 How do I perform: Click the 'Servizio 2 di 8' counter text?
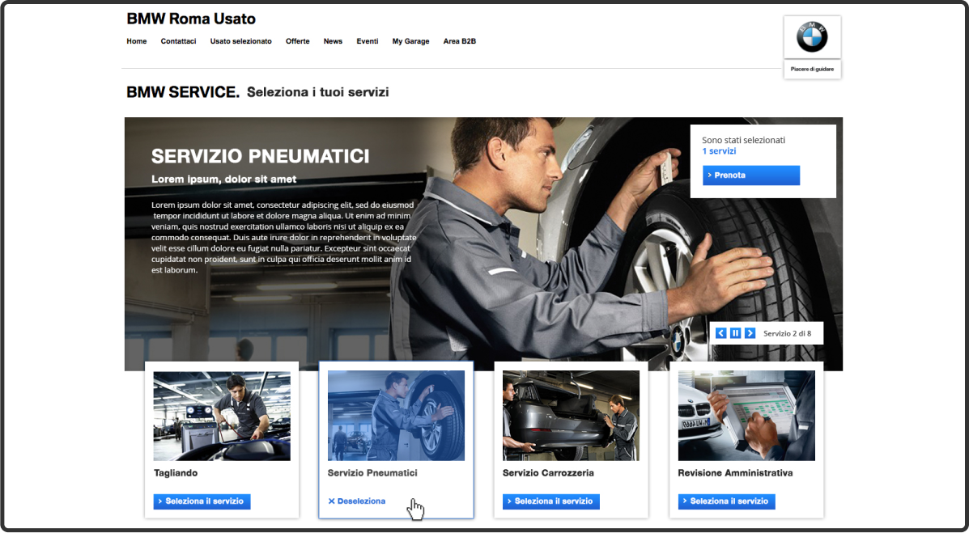point(788,333)
